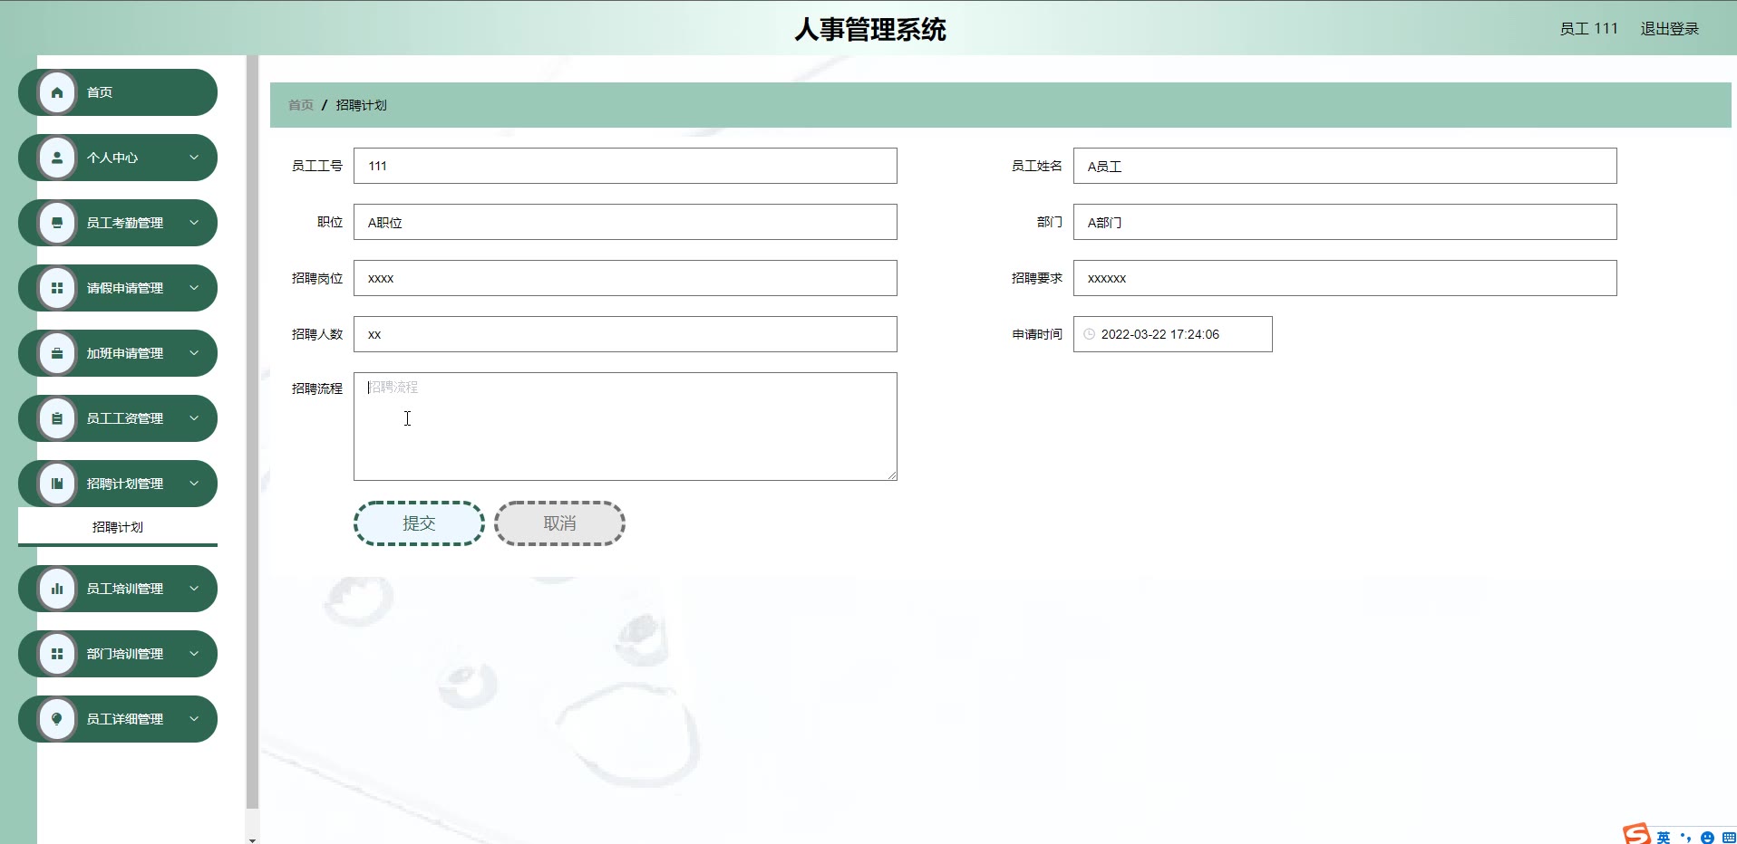Screen dimensions: 1737x844
Task: Click the home icon beside 首页
Action: click(x=57, y=92)
